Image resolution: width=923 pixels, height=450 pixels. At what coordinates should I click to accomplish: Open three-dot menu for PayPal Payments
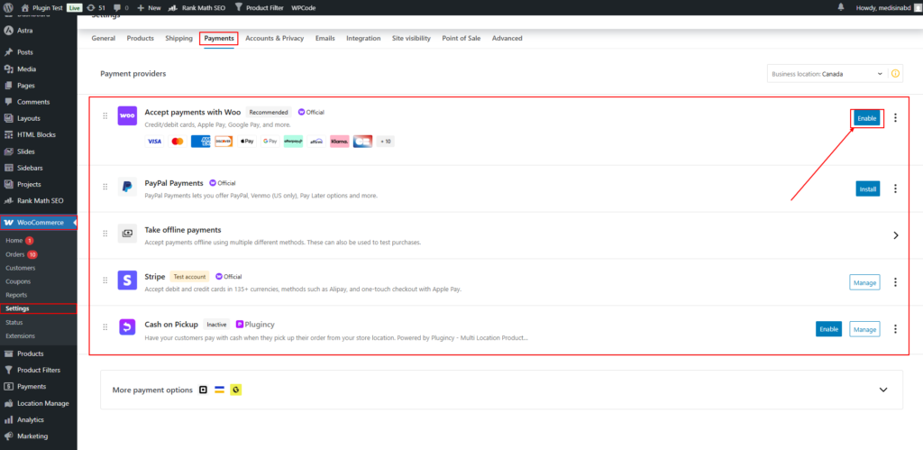(x=895, y=188)
